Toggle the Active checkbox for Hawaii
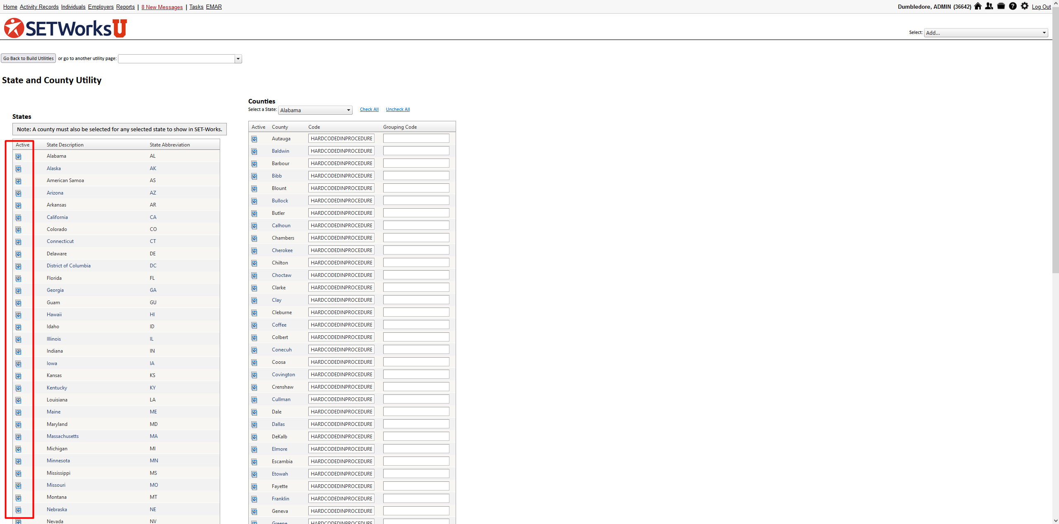1059x524 pixels. [18, 315]
